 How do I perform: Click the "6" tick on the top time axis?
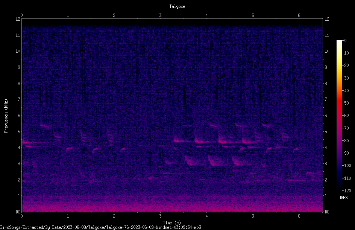click(x=299, y=15)
